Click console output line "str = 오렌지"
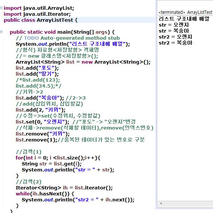Image resolution: width=213 pixels, height=213 pixels. pos(174,25)
